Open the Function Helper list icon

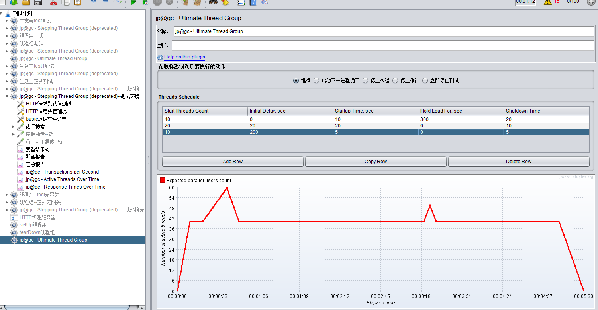point(241,2)
